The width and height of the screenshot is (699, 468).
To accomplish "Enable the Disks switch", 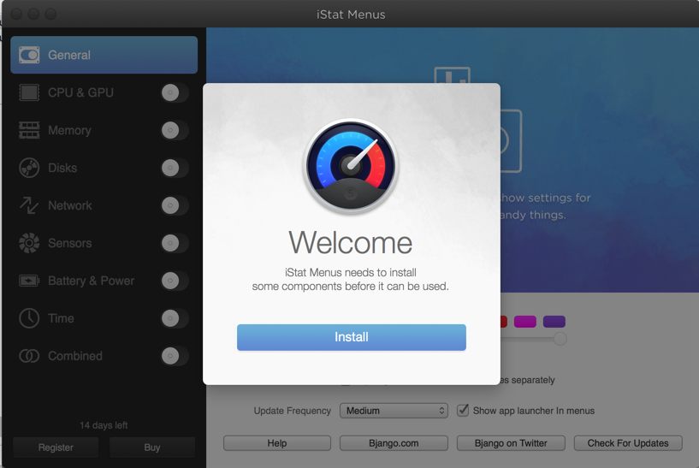I will pyautogui.click(x=175, y=168).
